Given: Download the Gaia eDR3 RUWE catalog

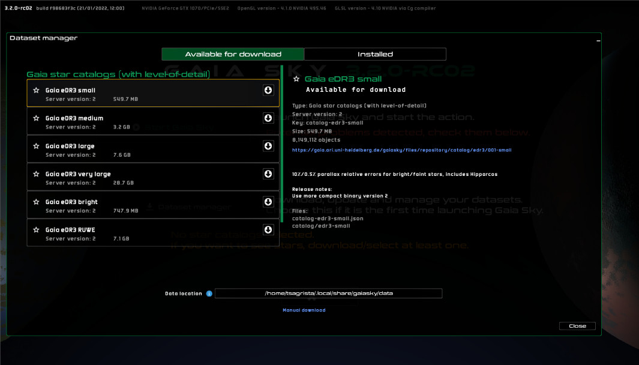Looking at the screenshot, I should 268,229.
